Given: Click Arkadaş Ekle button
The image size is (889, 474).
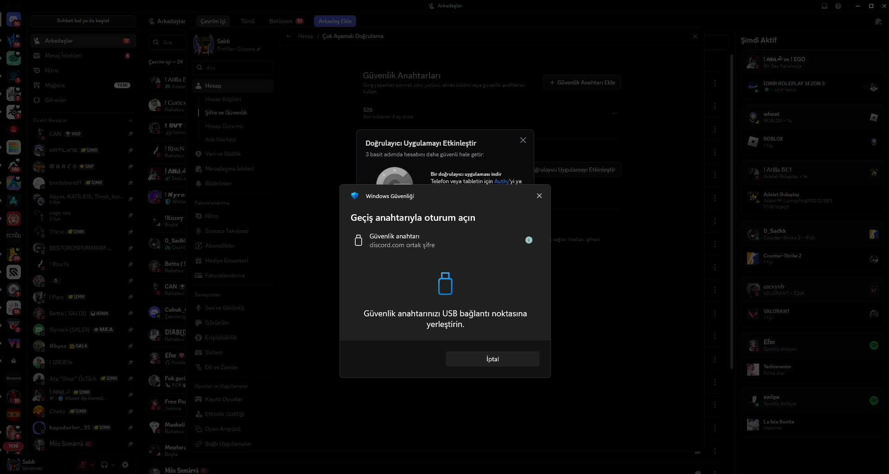Looking at the screenshot, I should (x=335, y=21).
